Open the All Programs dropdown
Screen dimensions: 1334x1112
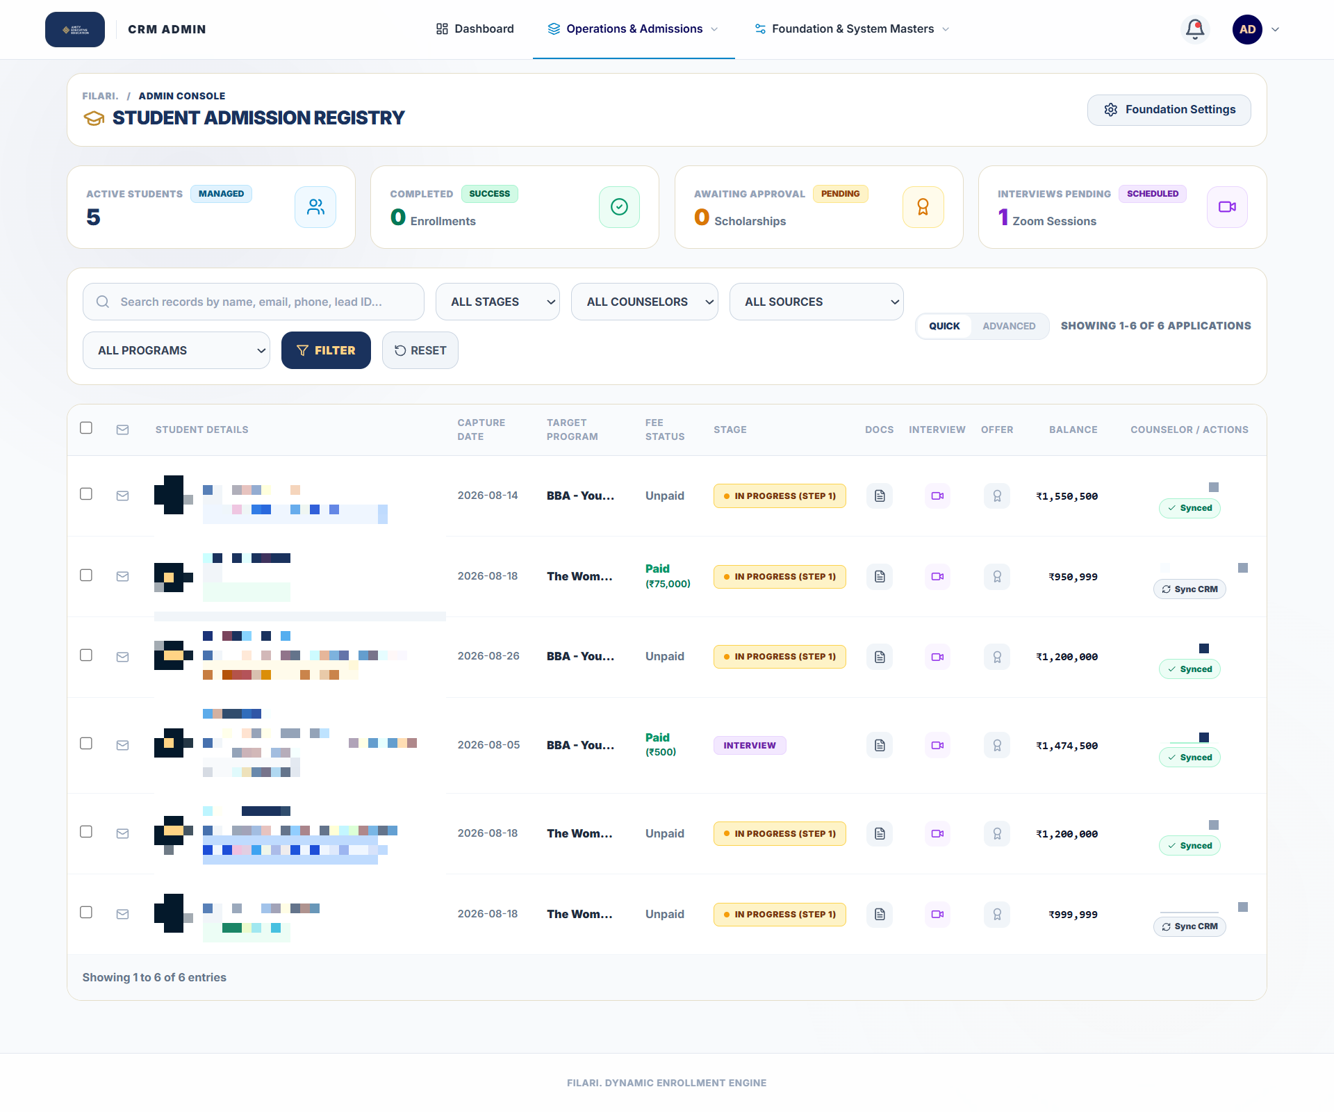pyautogui.click(x=176, y=350)
